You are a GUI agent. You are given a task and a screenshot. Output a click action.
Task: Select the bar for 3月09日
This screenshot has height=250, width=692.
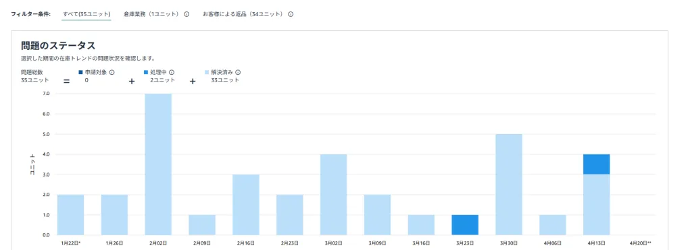(x=377, y=215)
